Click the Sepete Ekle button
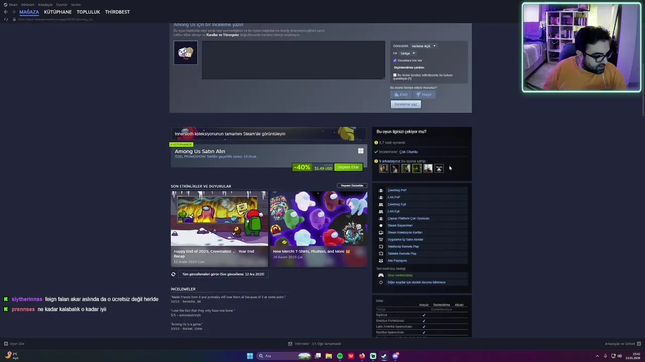This screenshot has width=645, height=362. pyautogui.click(x=348, y=167)
